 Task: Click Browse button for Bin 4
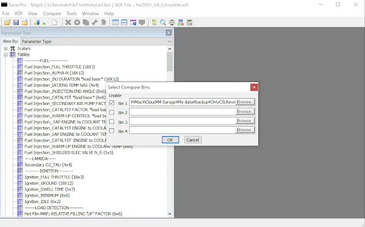(x=245, y=130)
